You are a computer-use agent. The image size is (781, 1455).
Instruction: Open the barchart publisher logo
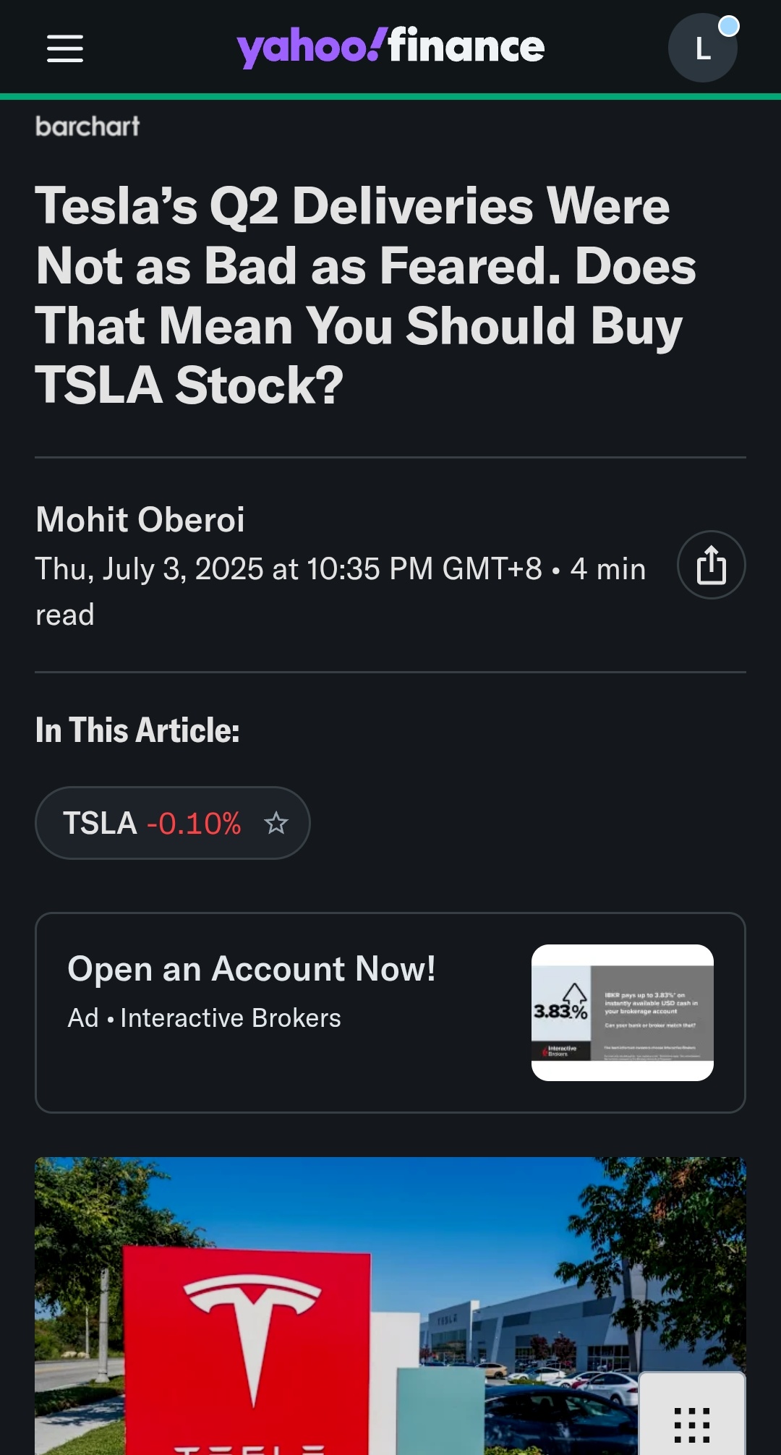click(88, 127)
